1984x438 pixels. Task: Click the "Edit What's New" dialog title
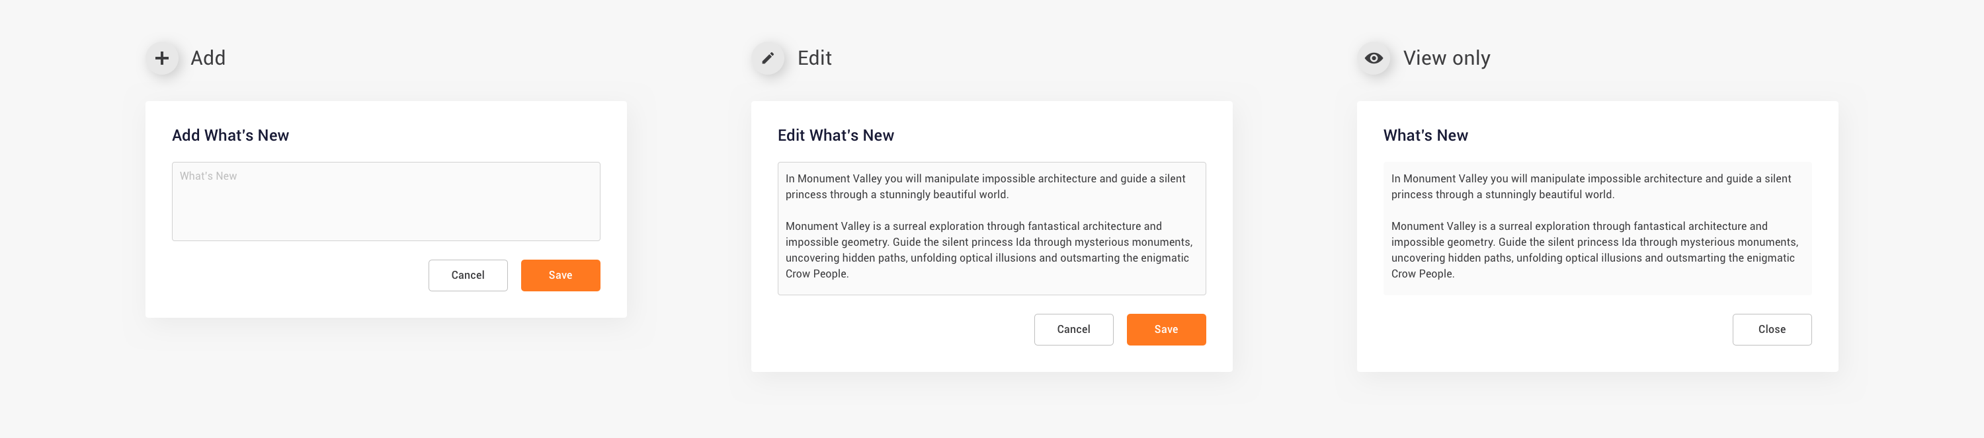tap(836, 135)
